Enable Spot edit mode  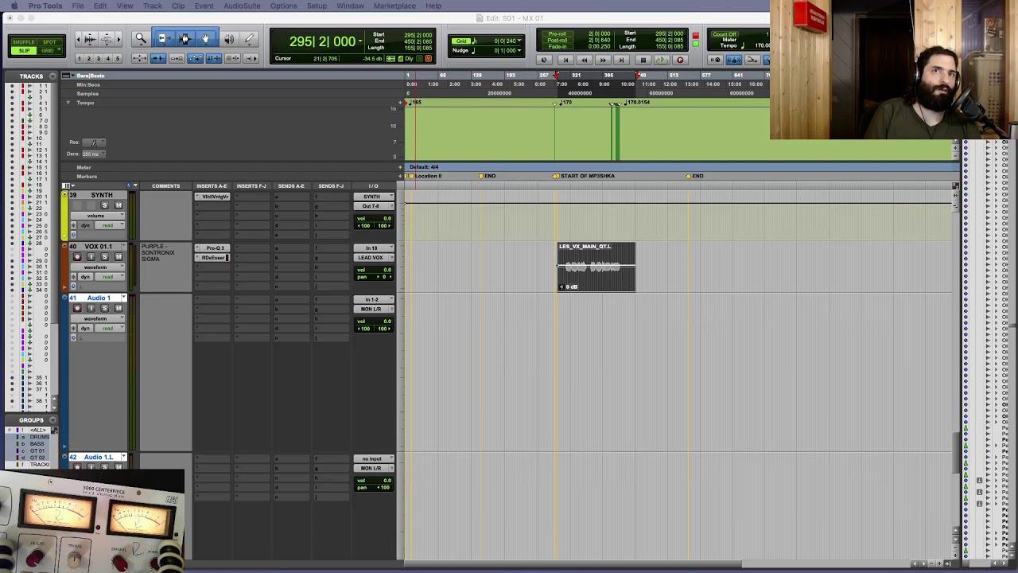(x=48, y=41)
